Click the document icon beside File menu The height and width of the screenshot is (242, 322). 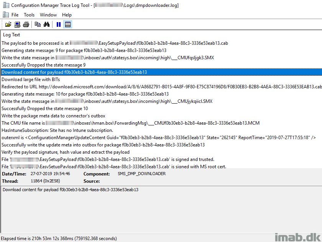(x=5, y=15)
